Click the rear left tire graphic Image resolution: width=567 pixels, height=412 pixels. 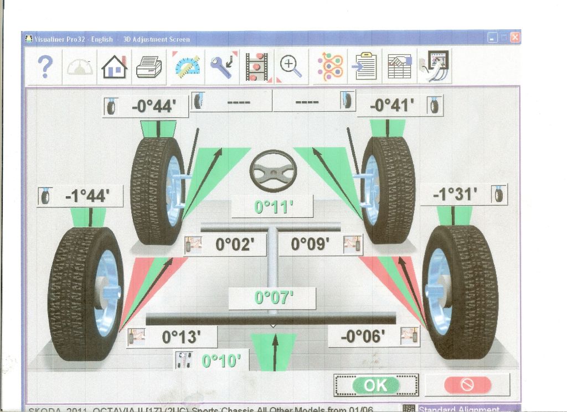86,294
